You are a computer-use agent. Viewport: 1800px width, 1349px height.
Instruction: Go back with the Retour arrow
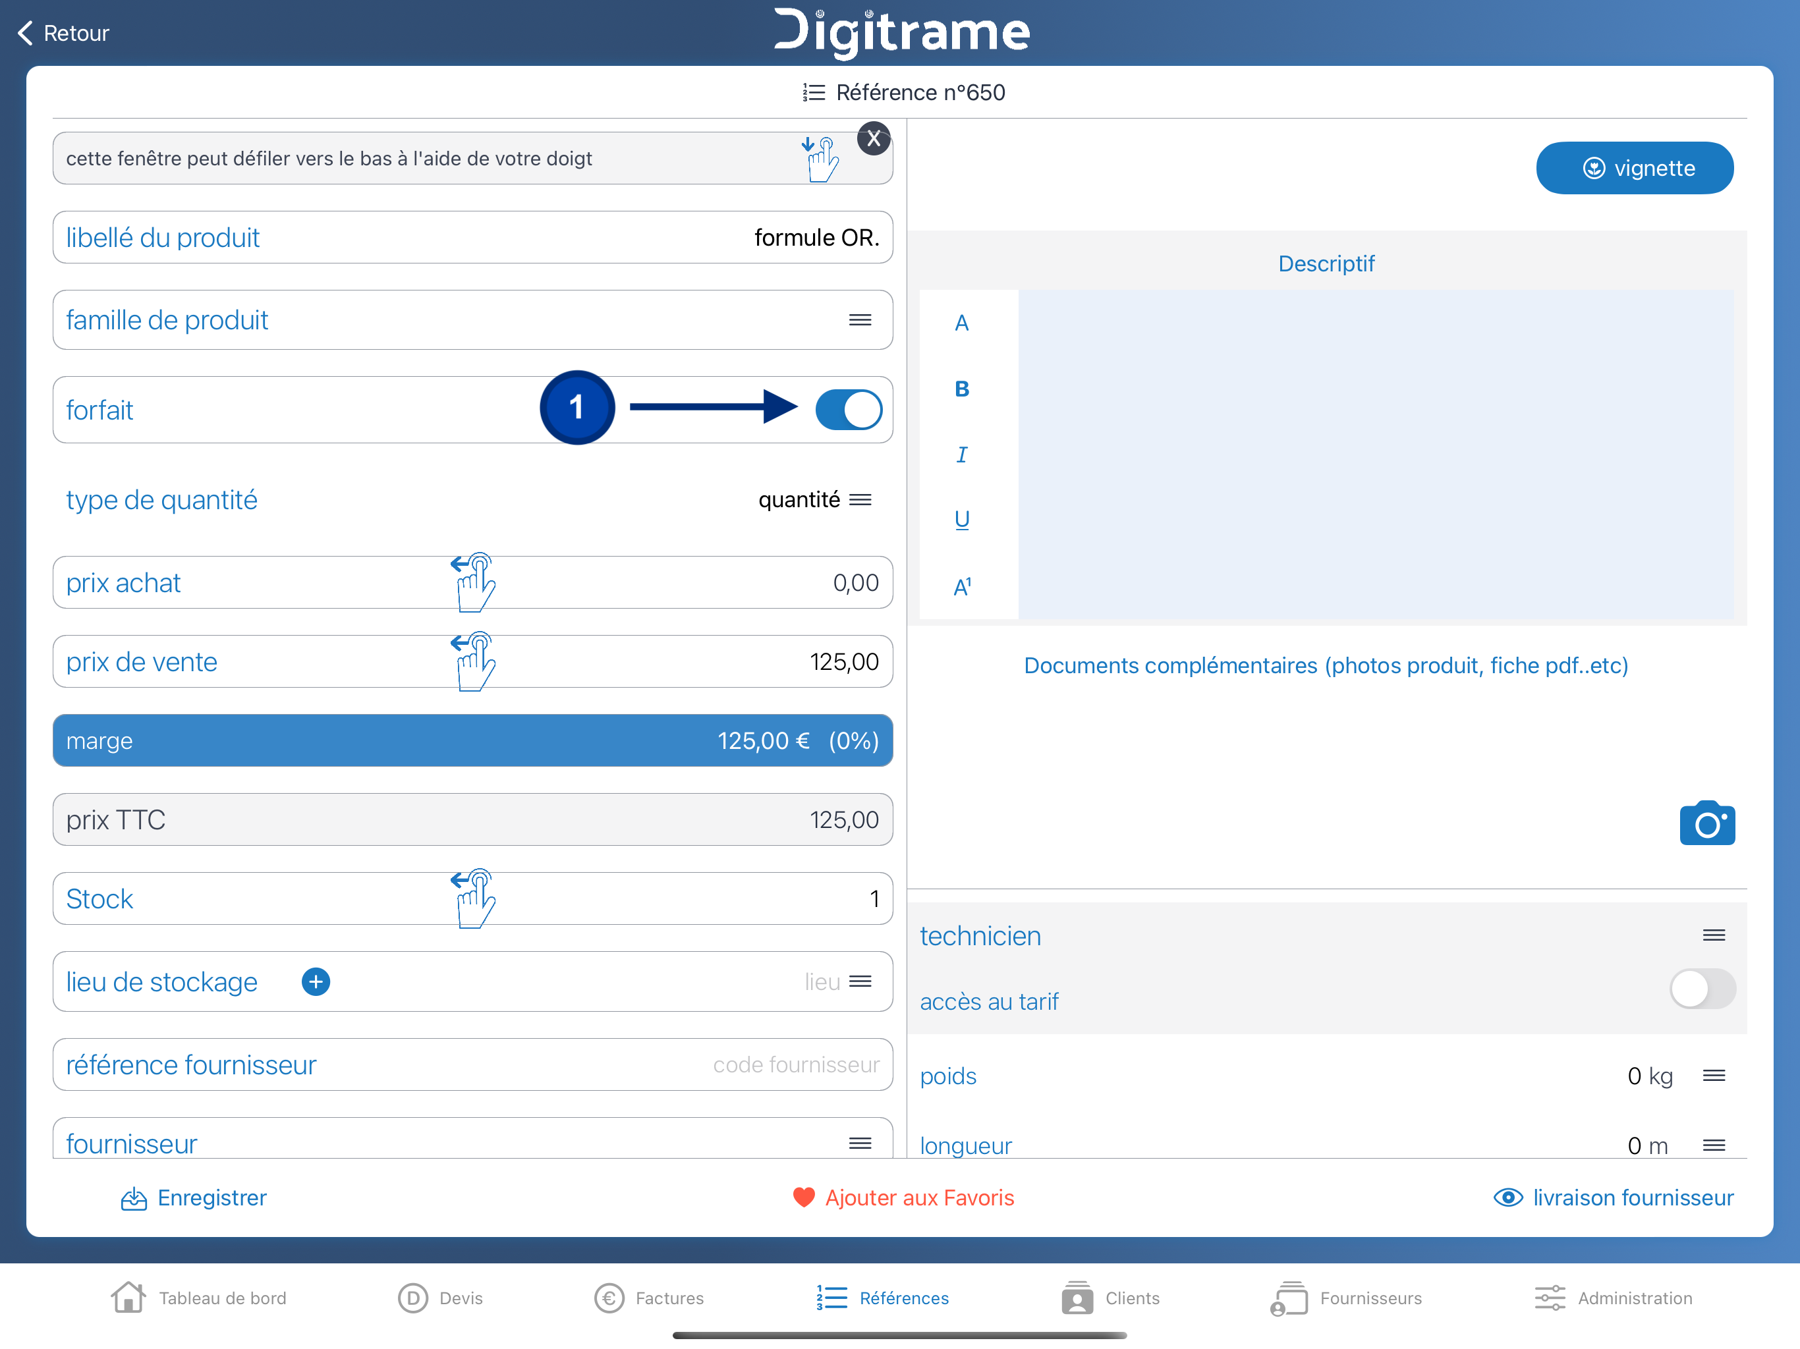coord(63,34)
